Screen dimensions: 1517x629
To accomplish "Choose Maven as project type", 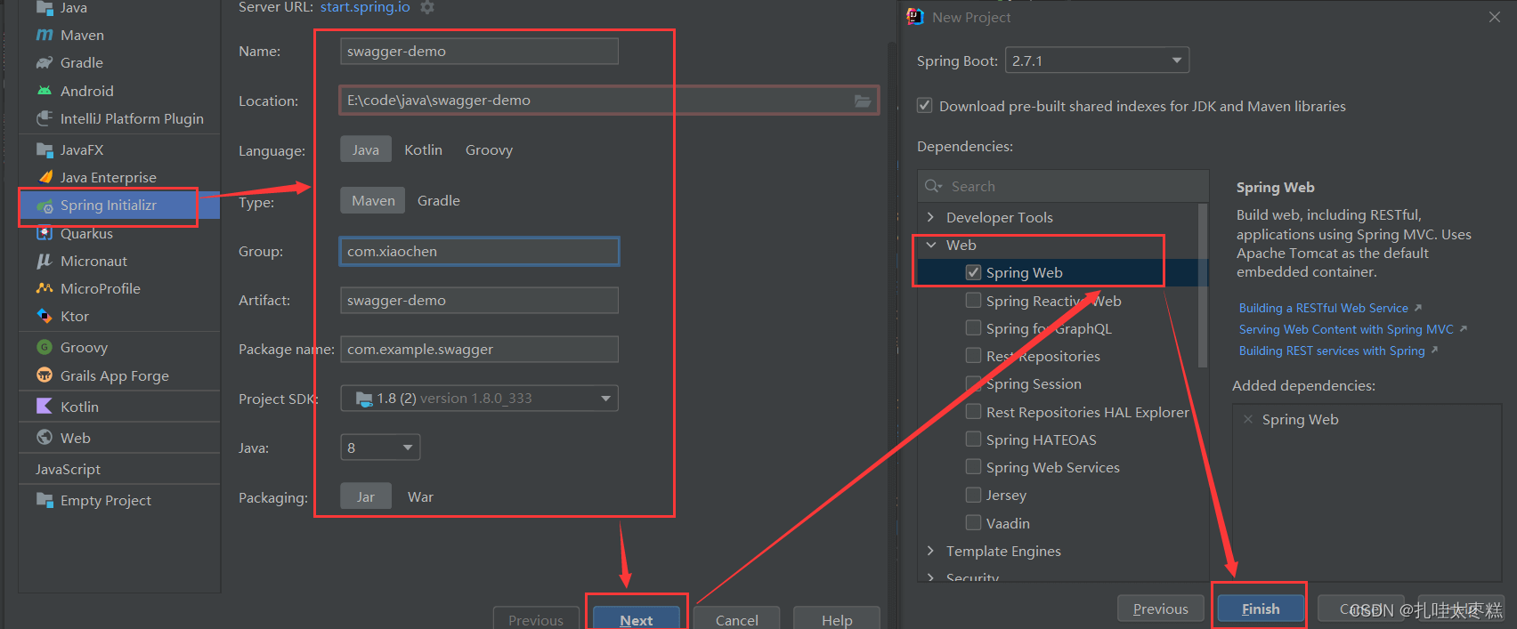I will click(373, 200).
